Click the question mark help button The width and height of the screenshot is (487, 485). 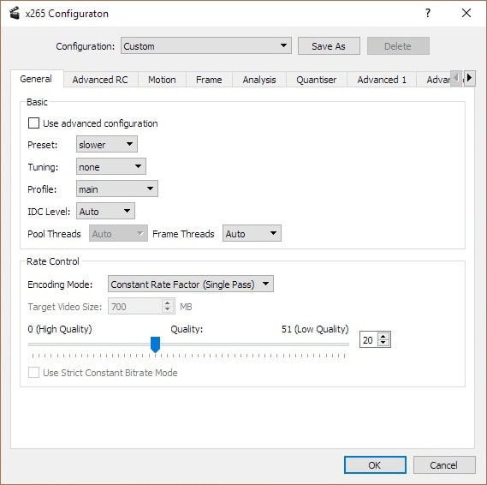(x=428, y=13)
